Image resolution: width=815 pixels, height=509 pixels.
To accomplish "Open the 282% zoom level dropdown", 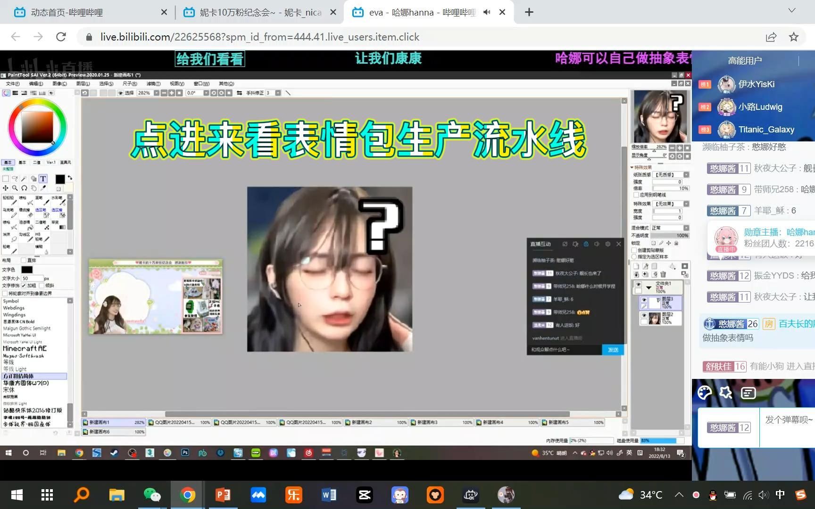I will pos(157,93).
